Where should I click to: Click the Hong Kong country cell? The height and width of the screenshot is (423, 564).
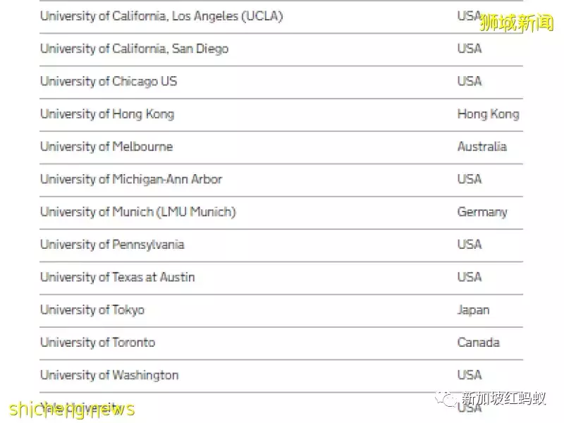point(488,114)
